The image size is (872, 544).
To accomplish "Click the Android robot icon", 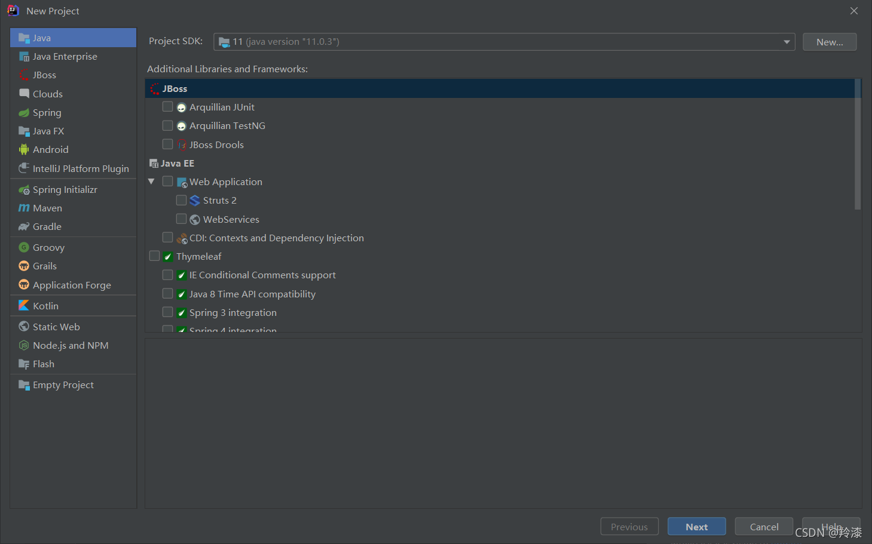I will 24,149.
